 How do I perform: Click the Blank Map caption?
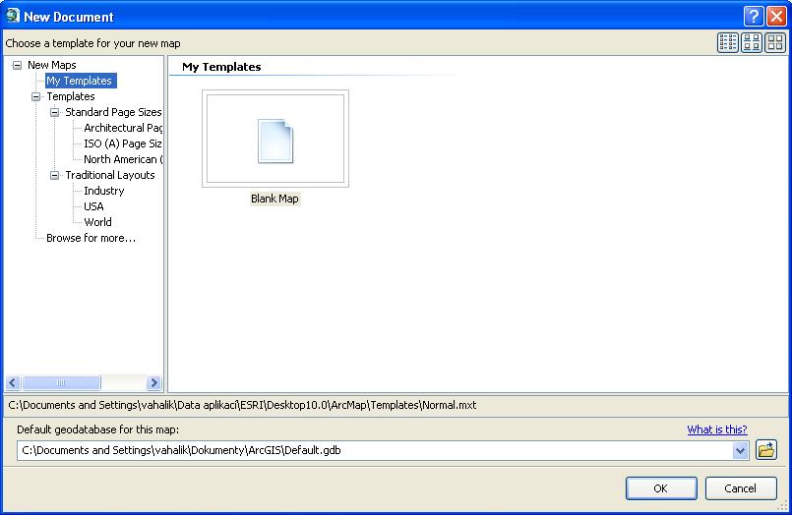[274, 199]
